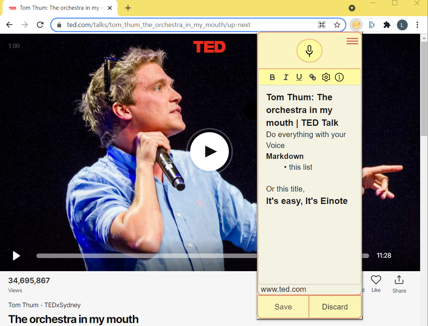The height and width of the screenshot is (326, 428).
Task: Click the 34,695,867 views count
Action: (x=29, y=281)
